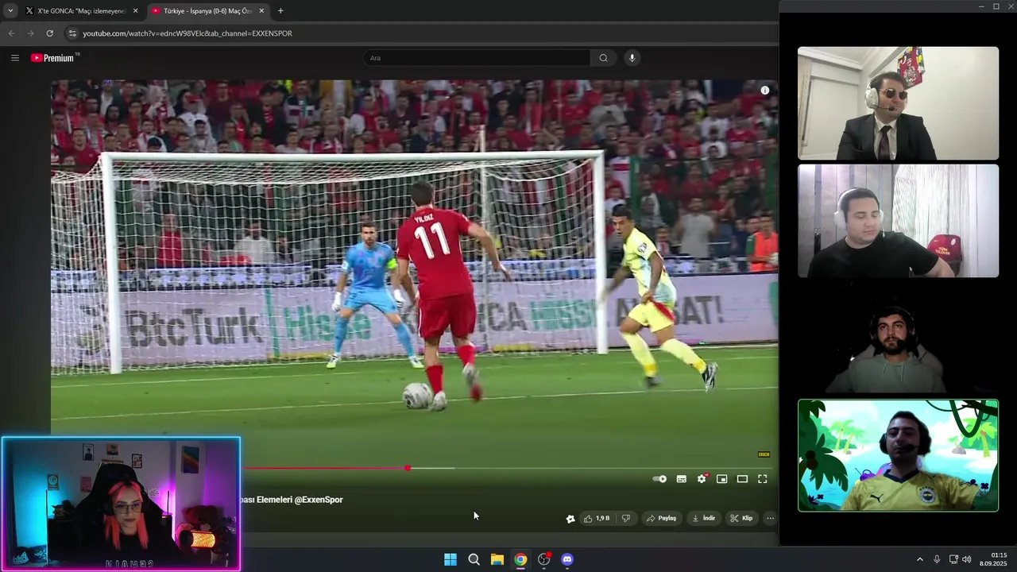Toggle subtitles/closed captions button
The image size is (1017, 572).
coord(682,479)
